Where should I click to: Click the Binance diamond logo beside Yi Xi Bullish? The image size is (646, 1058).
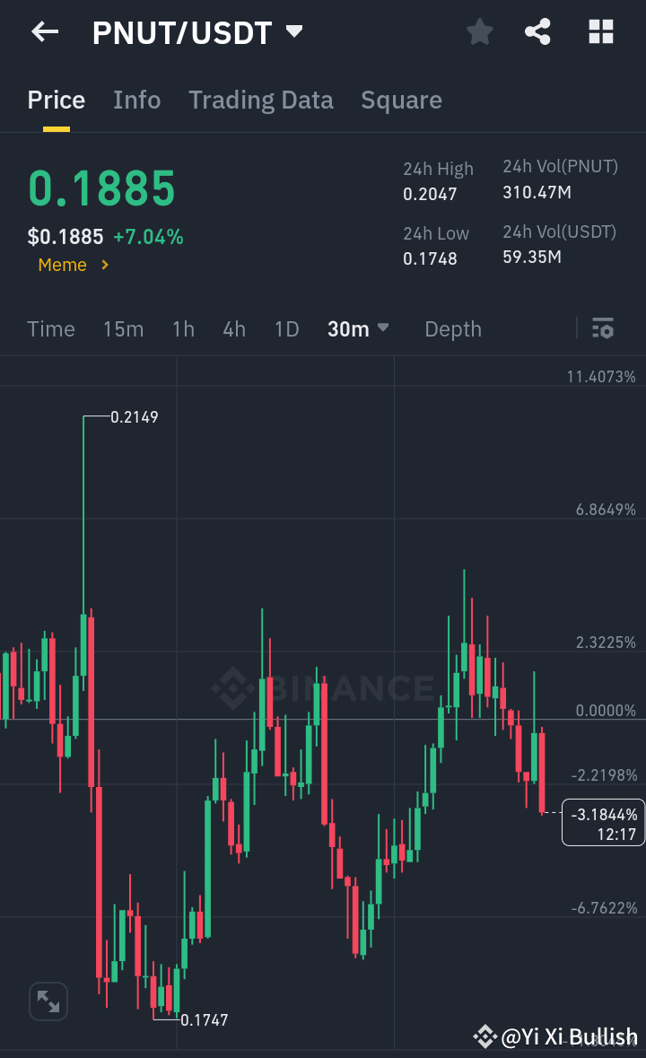pyautogui.click(x=484, y=1036)
